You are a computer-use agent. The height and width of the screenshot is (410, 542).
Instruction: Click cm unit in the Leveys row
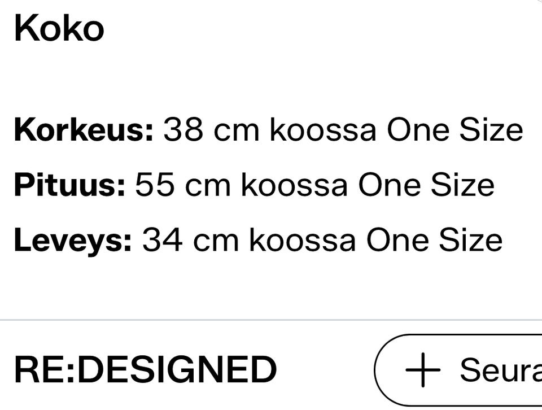pyautogui.click(x=216, y=242)
